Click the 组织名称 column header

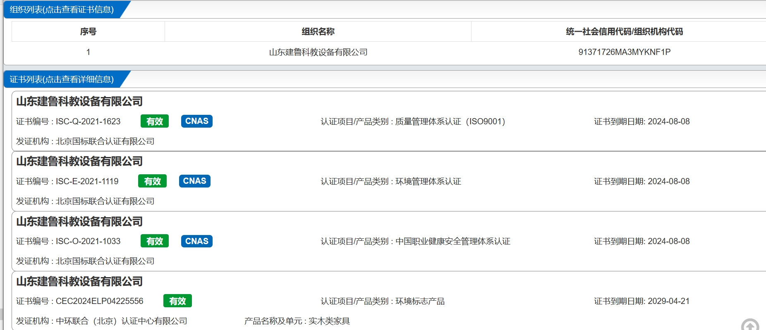(318, 31)
